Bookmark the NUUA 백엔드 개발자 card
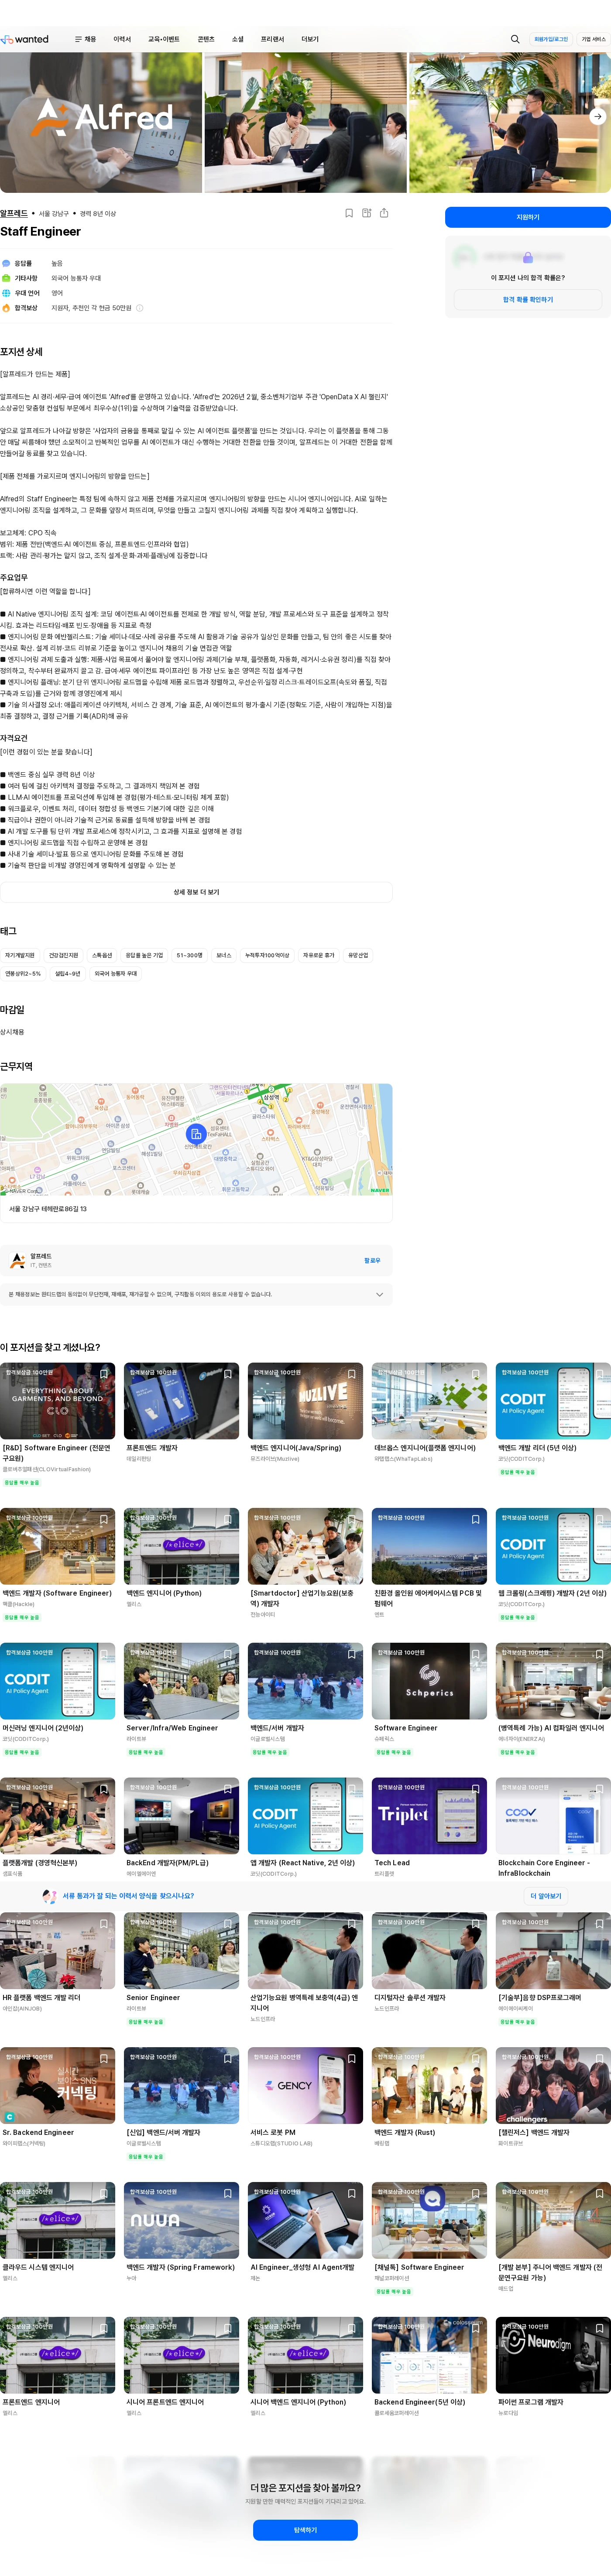Screen dimensions: 611x2576 [228, 2194]
